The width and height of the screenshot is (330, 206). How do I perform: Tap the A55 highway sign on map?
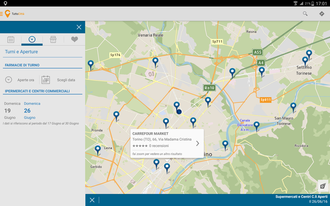pos(257,52)
